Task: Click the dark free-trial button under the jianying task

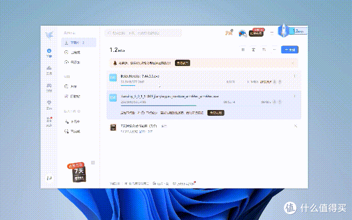Action: tap(216, 113)
